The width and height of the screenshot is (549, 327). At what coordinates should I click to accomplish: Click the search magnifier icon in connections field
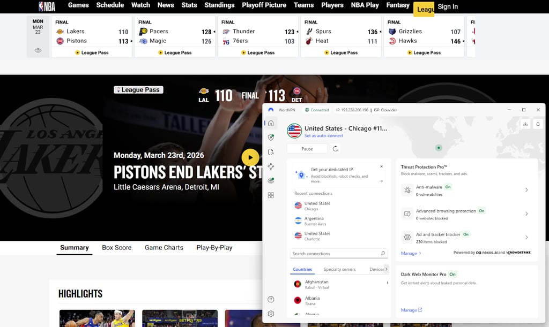pyautogui.click(x=383, y=253)
